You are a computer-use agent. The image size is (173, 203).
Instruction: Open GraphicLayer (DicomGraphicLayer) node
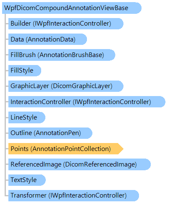[x=66, y=86]
